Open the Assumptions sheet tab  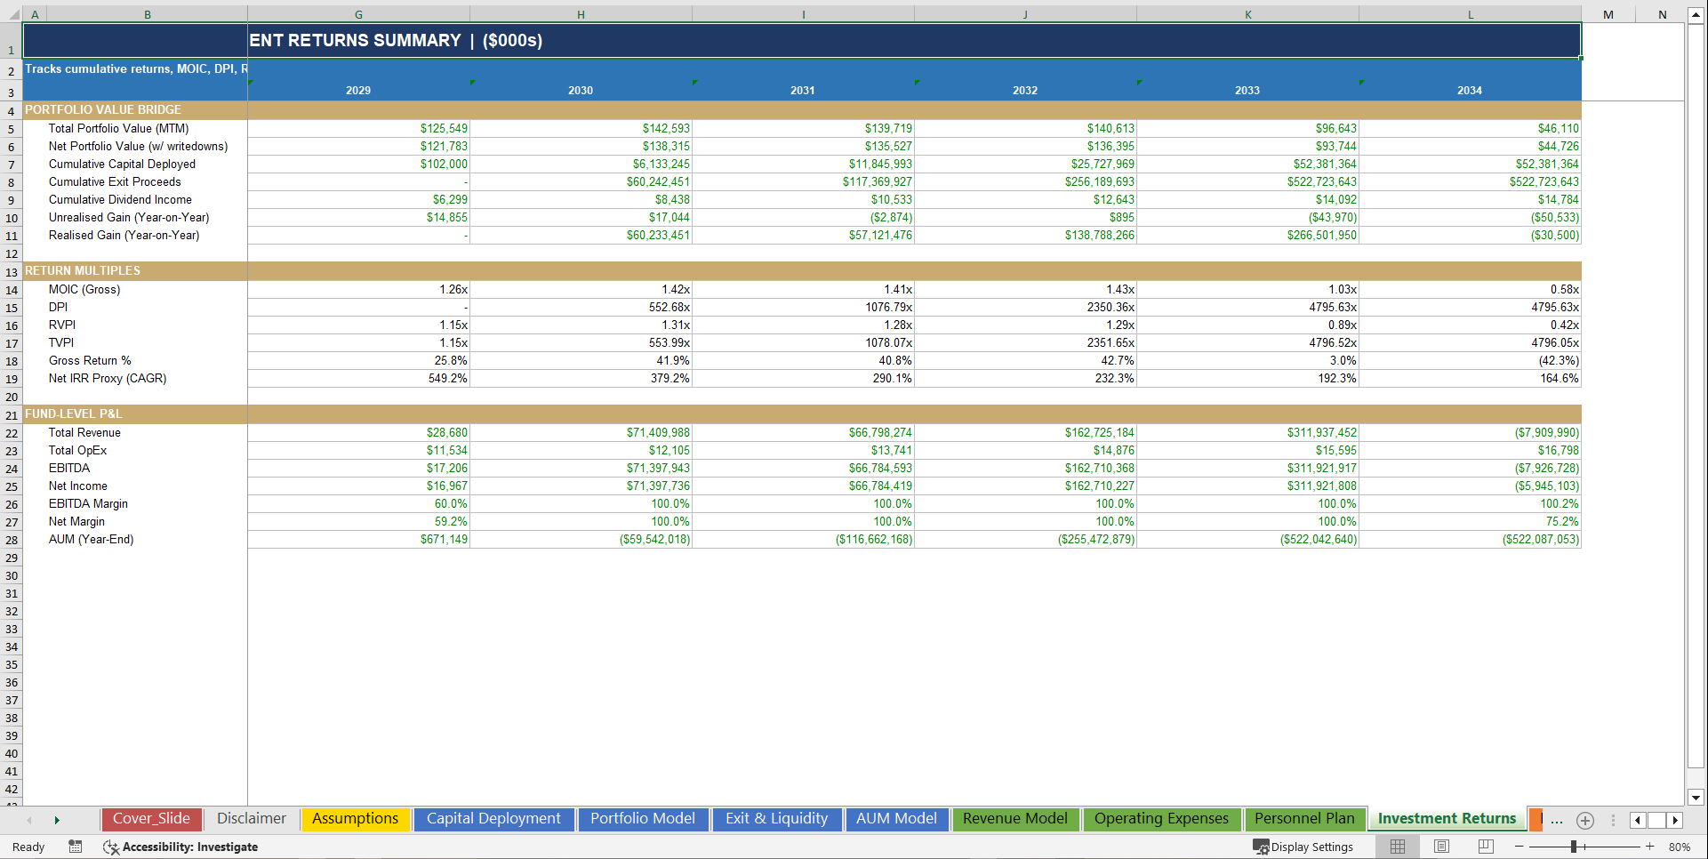355,819
